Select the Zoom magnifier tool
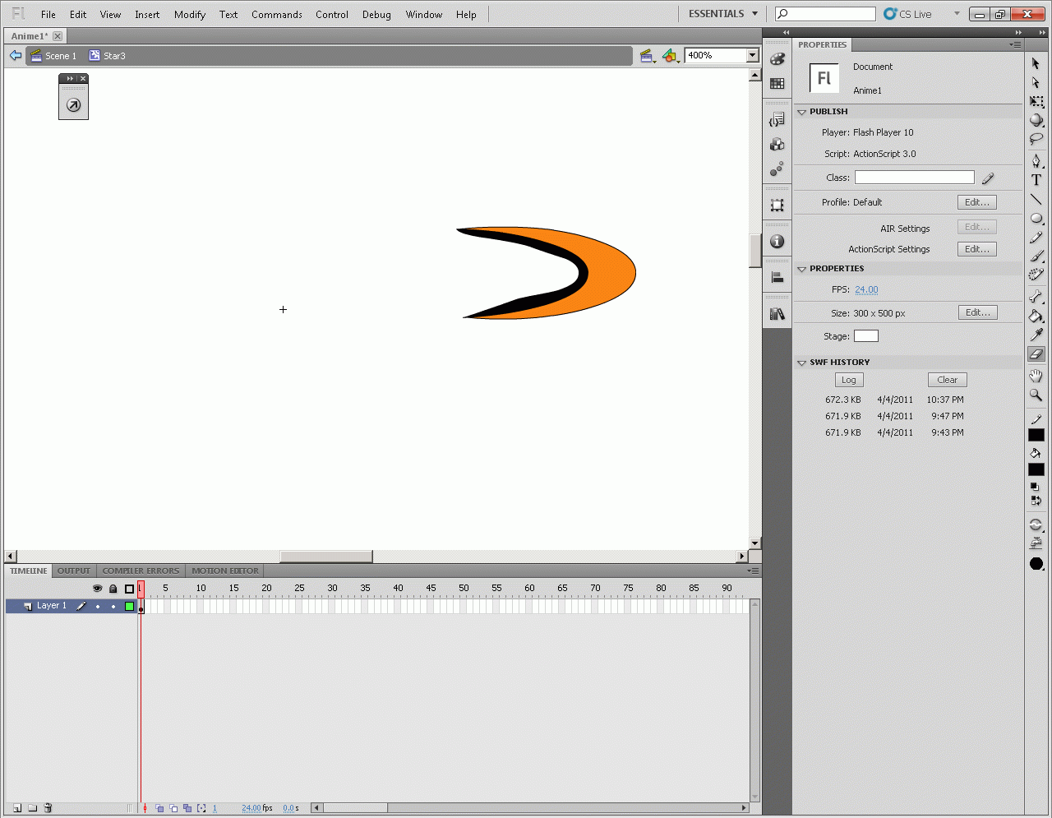Screen dimensions: 1052x818 (1036, 395)
